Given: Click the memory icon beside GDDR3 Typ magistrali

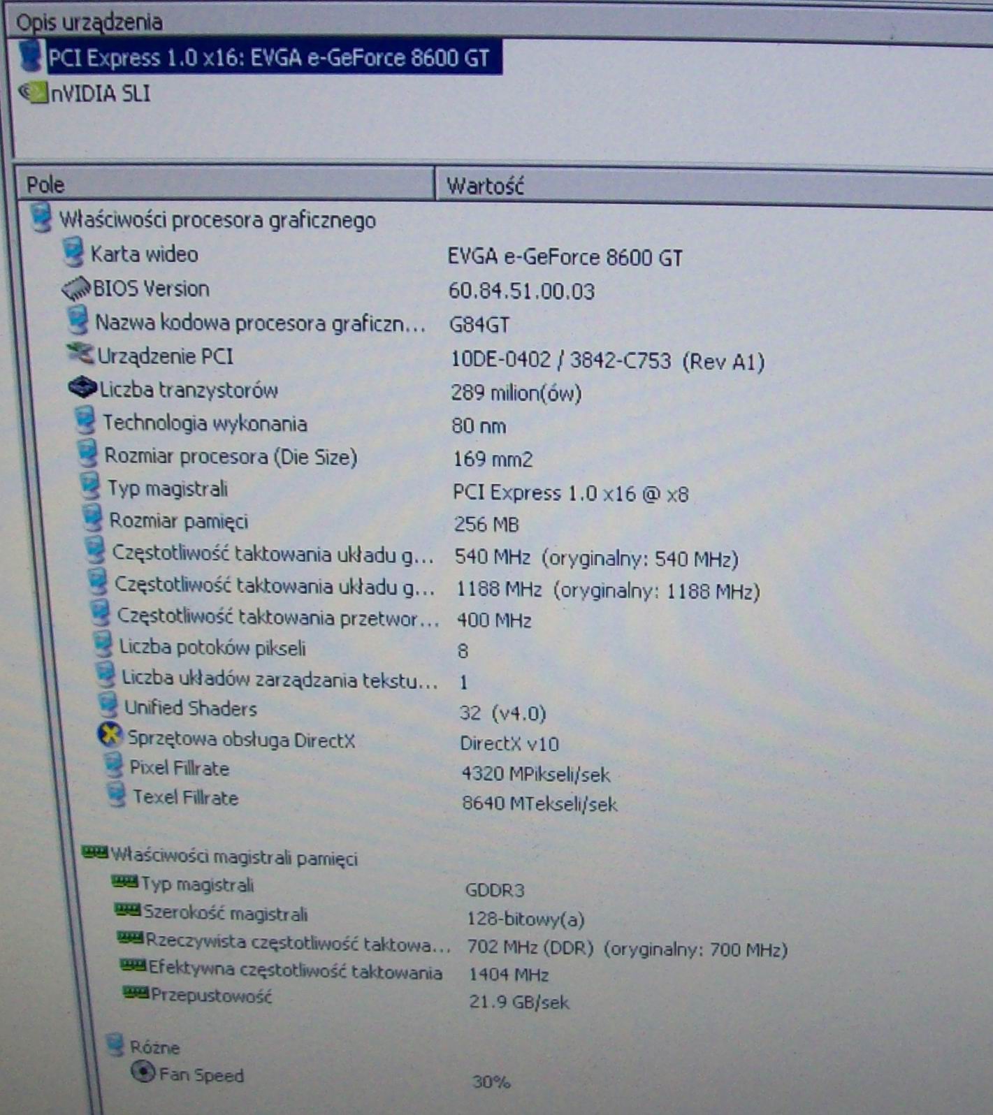Looking at the screenshot, I should pos(125,882).
